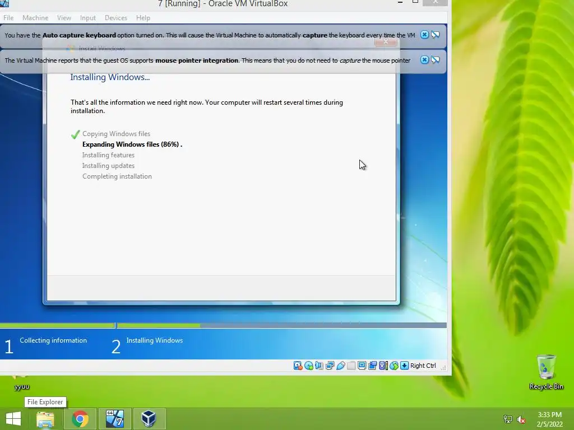Click the 'Installing Windows...' heading
Viewport: 574px width, 430px height.
point(110,77)
